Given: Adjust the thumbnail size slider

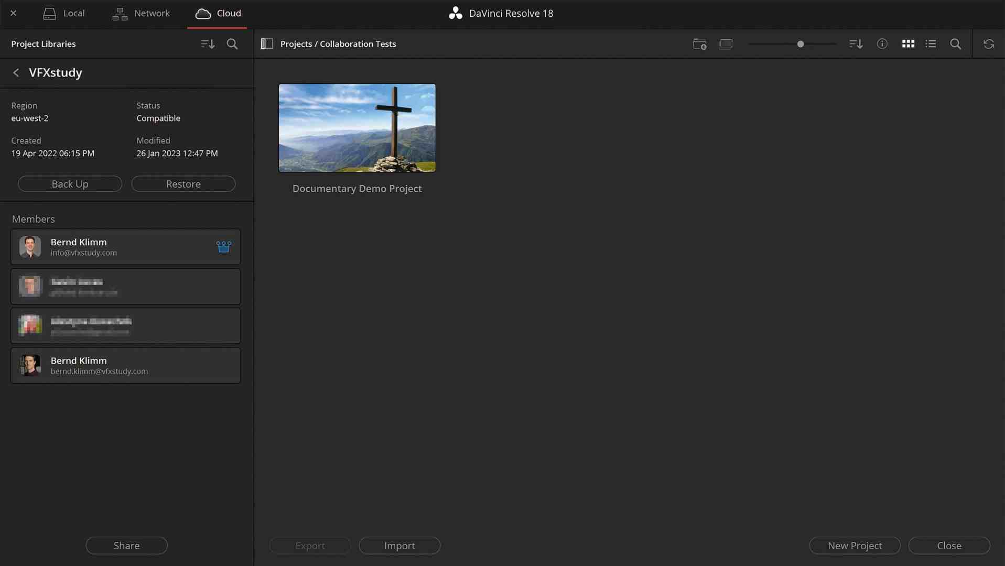Looking at the screenshot, I should click(801, 44).
